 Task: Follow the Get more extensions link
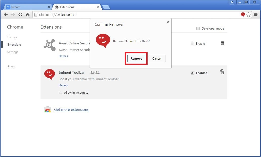point(71,110)
